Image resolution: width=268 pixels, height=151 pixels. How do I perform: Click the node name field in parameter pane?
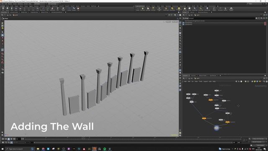coord(222,18)
